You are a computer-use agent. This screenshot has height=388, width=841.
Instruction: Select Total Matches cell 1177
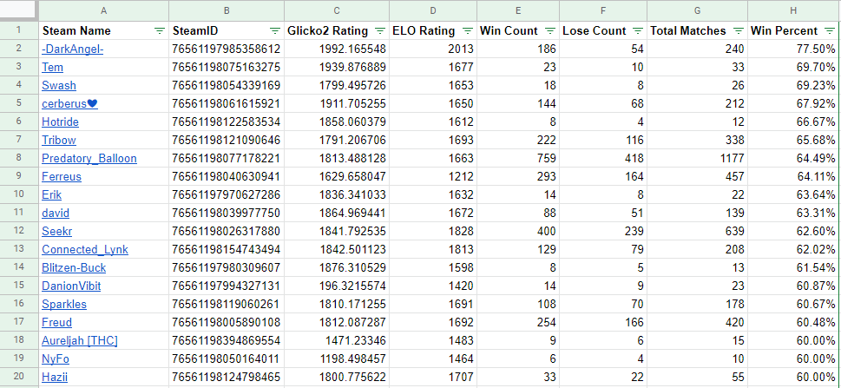point(697,158)
